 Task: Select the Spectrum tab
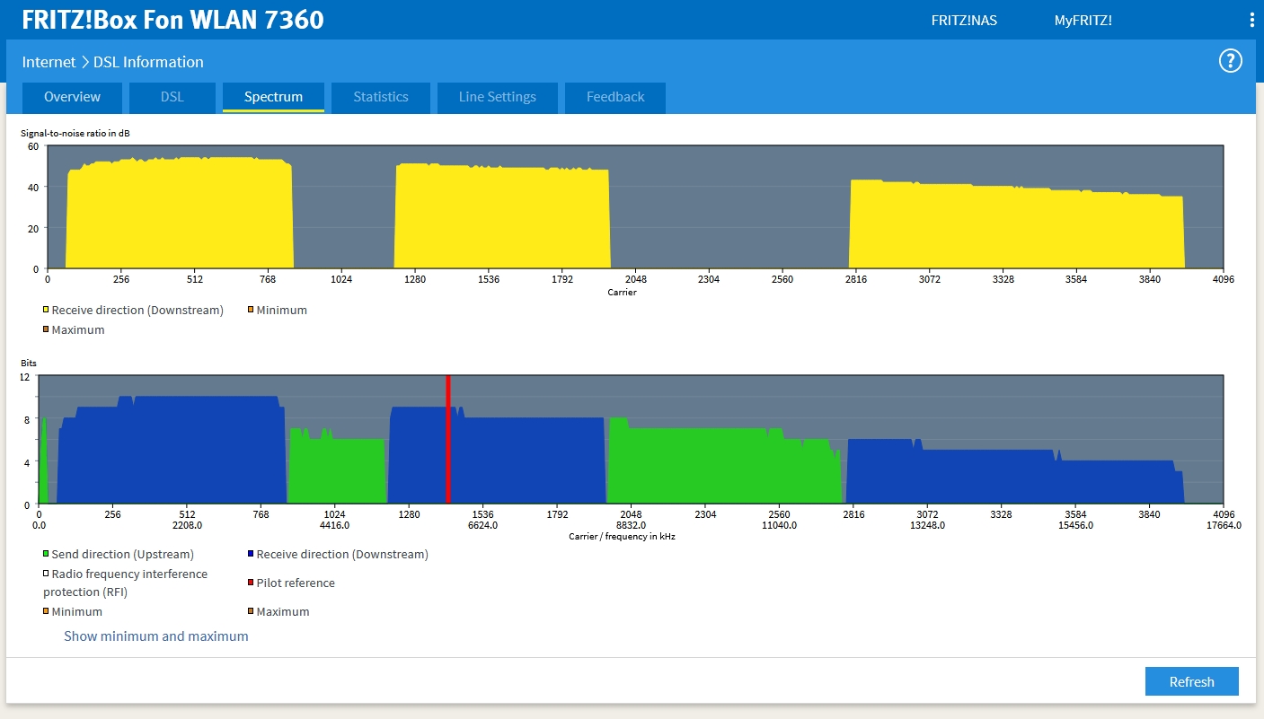click(x=273, y=97)
